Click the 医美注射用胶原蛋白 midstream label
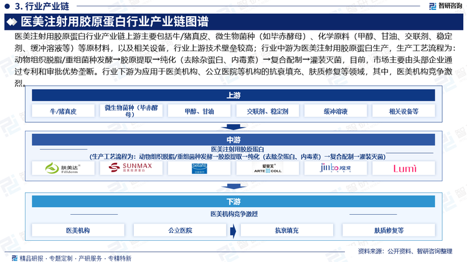 pyautogui.click(x=237, y=149)
